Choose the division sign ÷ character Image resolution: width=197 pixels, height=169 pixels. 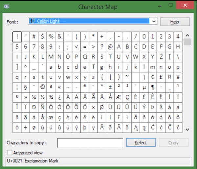click(x=25, y=127)
